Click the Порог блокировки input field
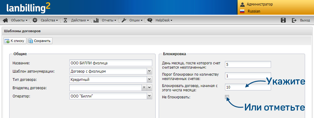This screenshot has height=118, width=314. coord(248,76)
